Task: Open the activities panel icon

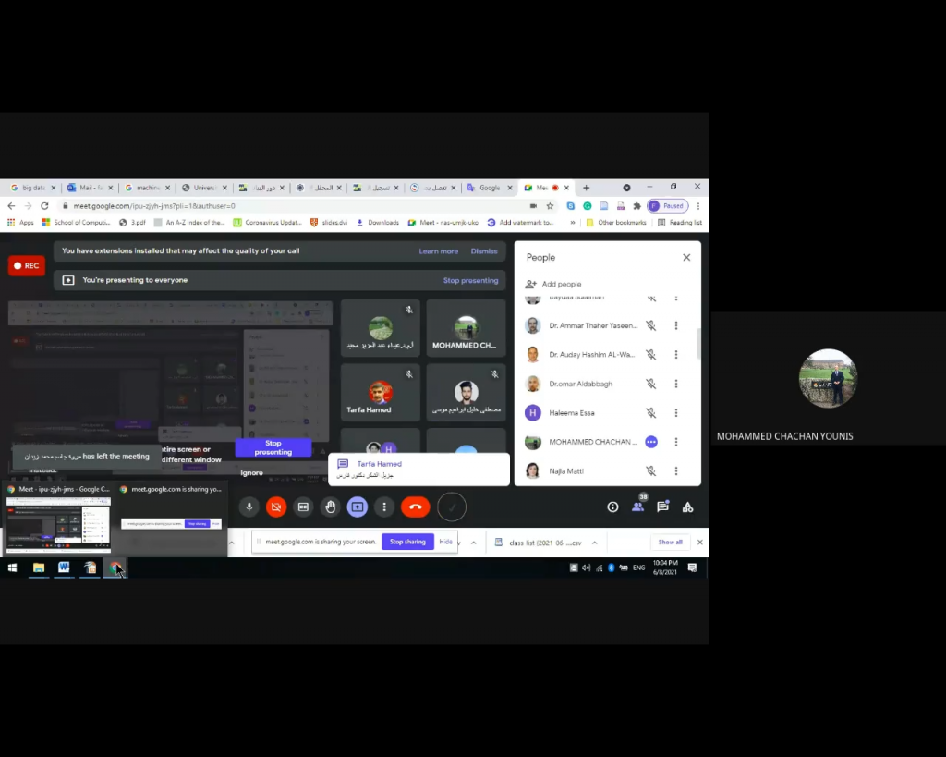Action: coord(687,507)
